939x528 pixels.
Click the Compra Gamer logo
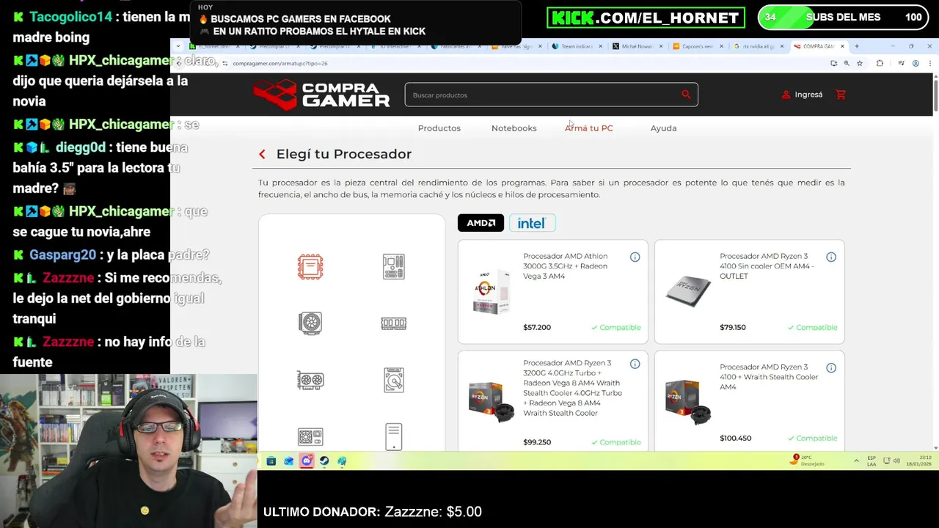pos(321,95)
